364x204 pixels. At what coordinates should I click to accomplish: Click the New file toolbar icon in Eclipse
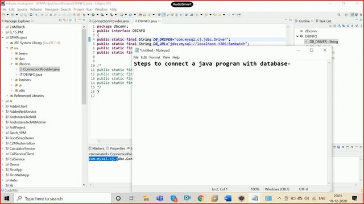(x=3, y=15)
